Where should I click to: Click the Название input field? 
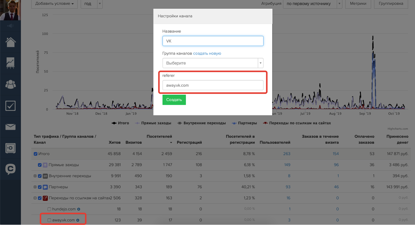(x=213, y=41)
